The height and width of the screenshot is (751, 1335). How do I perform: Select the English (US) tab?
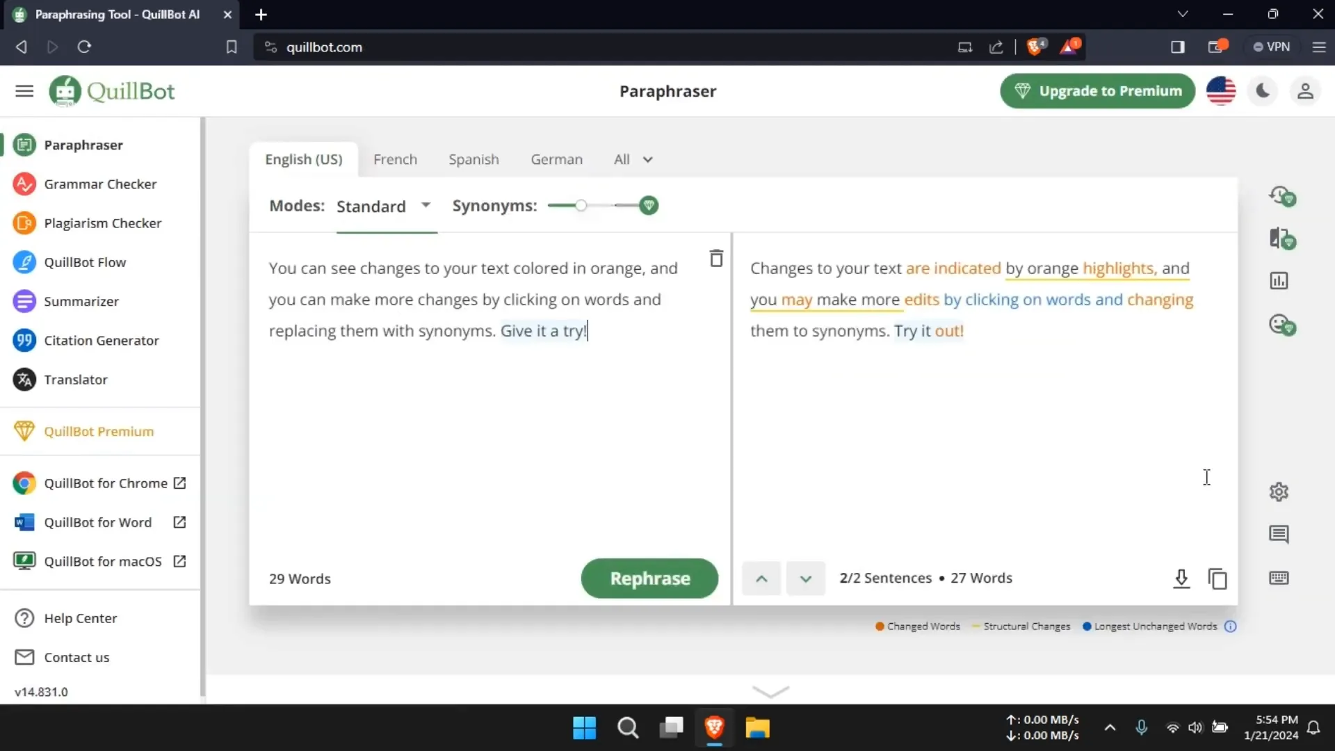click(304, 159)
